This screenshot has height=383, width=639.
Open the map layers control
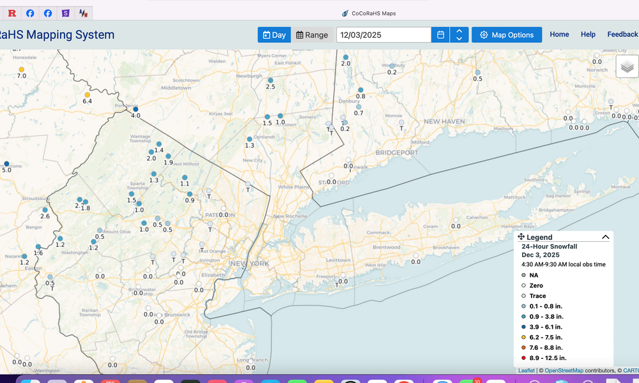627,66
